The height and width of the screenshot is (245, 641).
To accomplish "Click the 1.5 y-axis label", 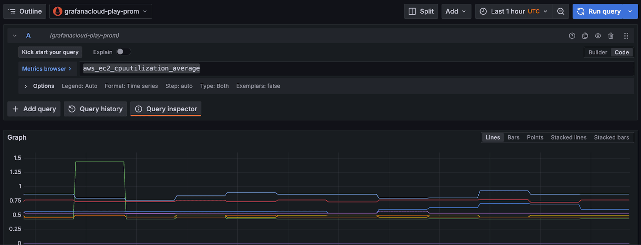I will 17,158.
